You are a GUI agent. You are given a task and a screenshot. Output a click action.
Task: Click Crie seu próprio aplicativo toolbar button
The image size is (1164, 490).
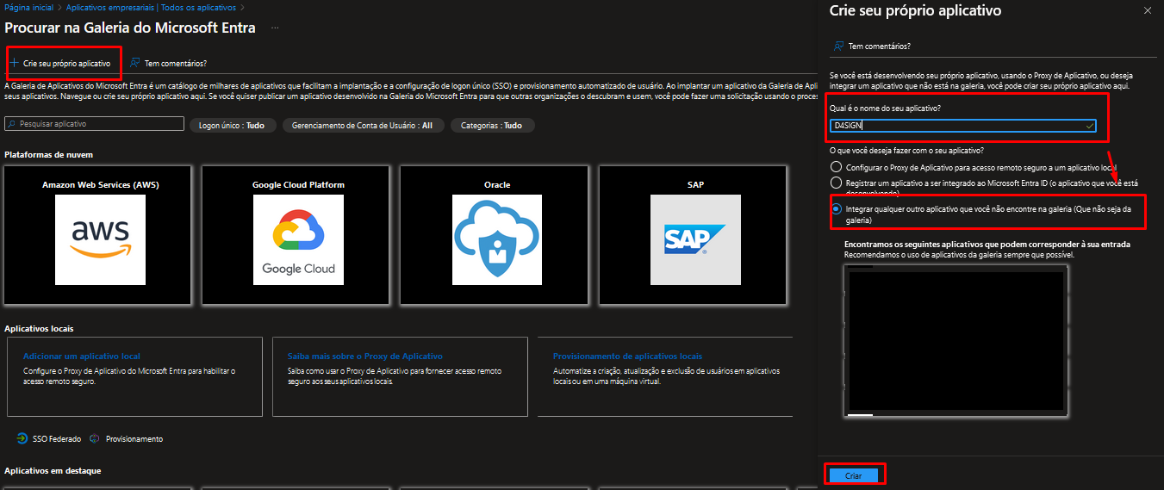[x=60, y=64]
